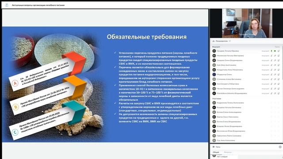Click the avatar next to Анна Алексеевна
The width and height of the screenshot is (283, 159).
(x=214, y=140)
